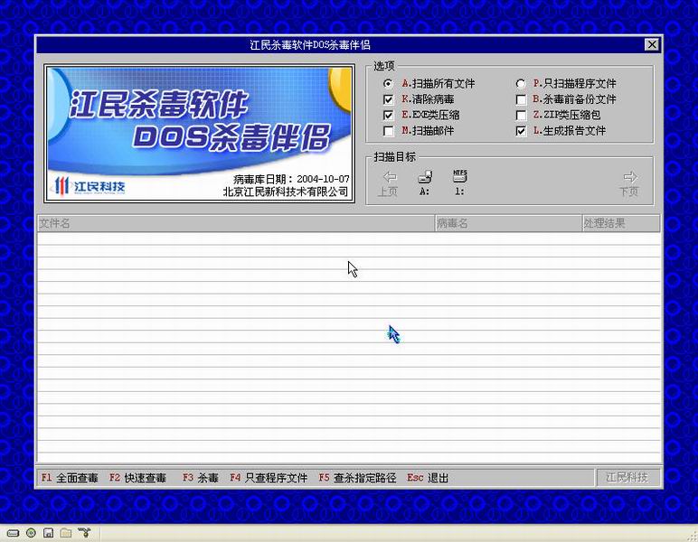Screen dimensions: 698x542
Task: Click F1 全面查毒 full scan
Action: point(70,478)
